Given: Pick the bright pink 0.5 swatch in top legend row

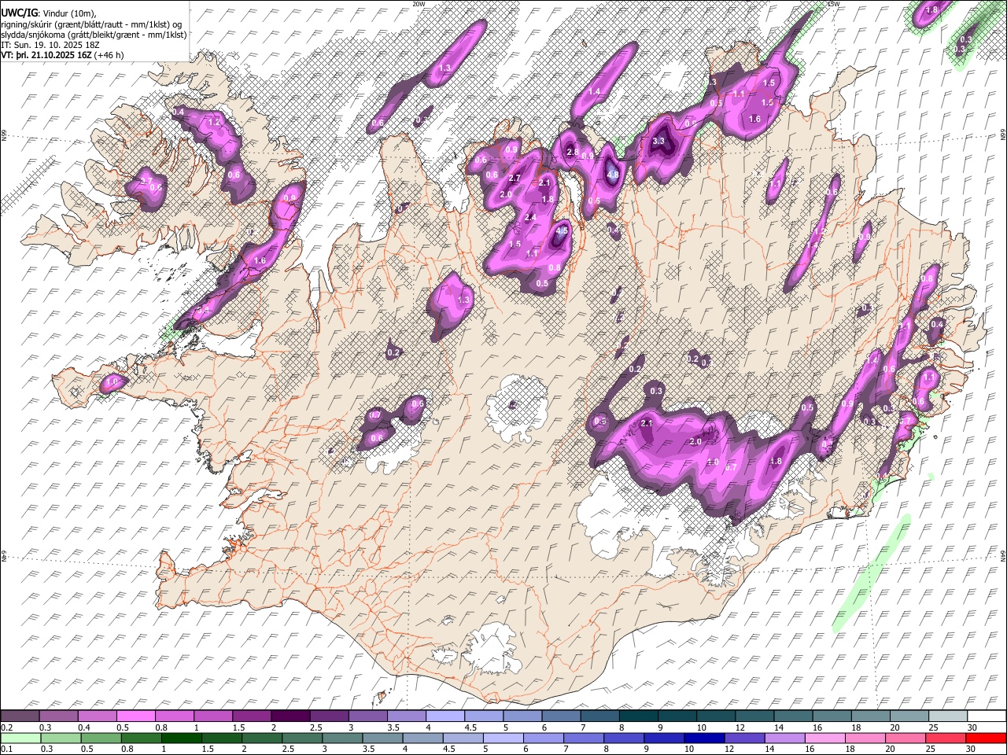Looking at the screenshot, I should tap(136, 716).
